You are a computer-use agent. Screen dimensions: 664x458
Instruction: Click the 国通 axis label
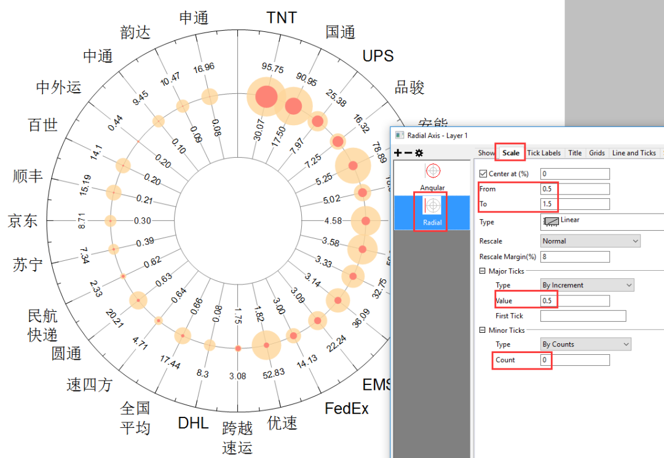[x=340, y=32]
